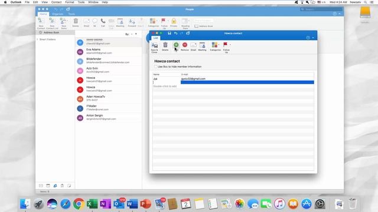
Task: Select Eva Adams contact
Action: [x=109, y=51]
